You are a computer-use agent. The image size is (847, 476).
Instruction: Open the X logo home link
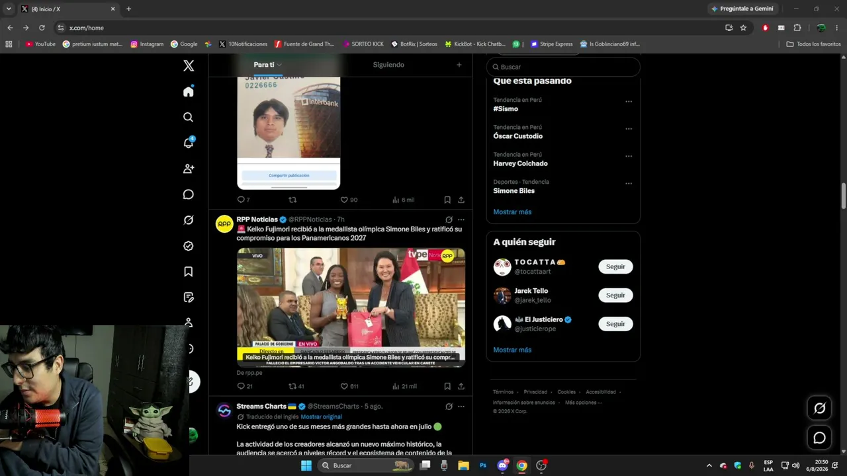(189, 65)
